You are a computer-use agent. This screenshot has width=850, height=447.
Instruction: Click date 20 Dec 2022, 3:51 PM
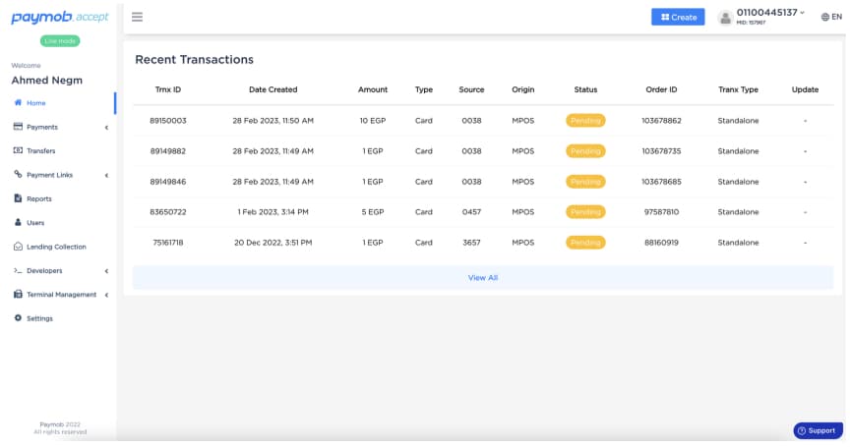tap(273, 243)
